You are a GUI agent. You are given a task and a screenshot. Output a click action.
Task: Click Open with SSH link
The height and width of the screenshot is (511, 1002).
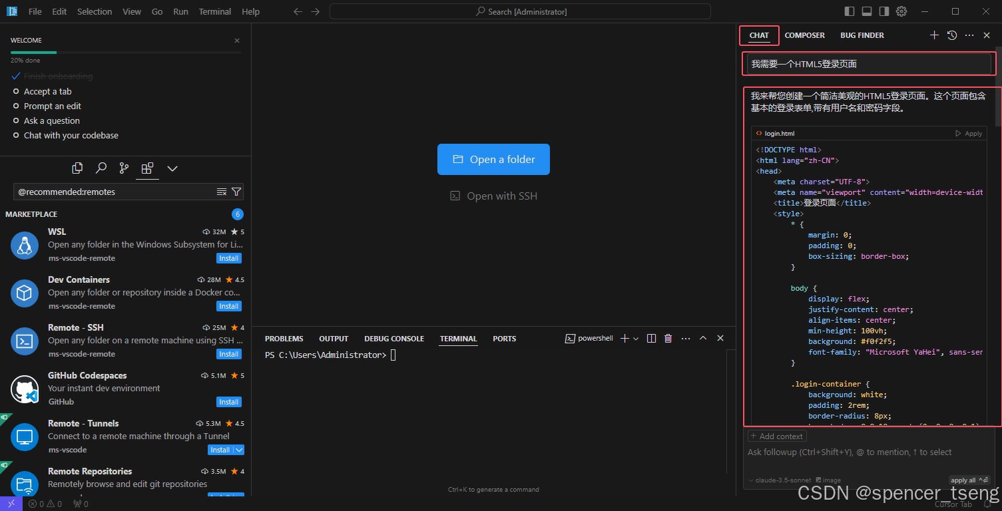pyautogui.click(x=493, y=196)
